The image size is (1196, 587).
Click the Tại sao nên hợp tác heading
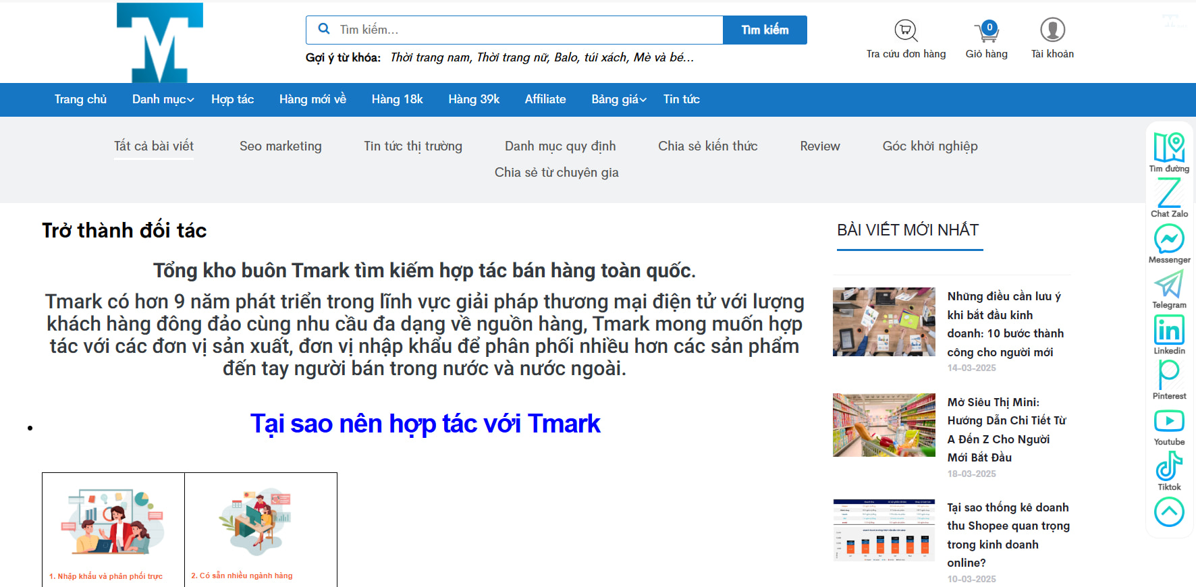(x=425, y=424)
